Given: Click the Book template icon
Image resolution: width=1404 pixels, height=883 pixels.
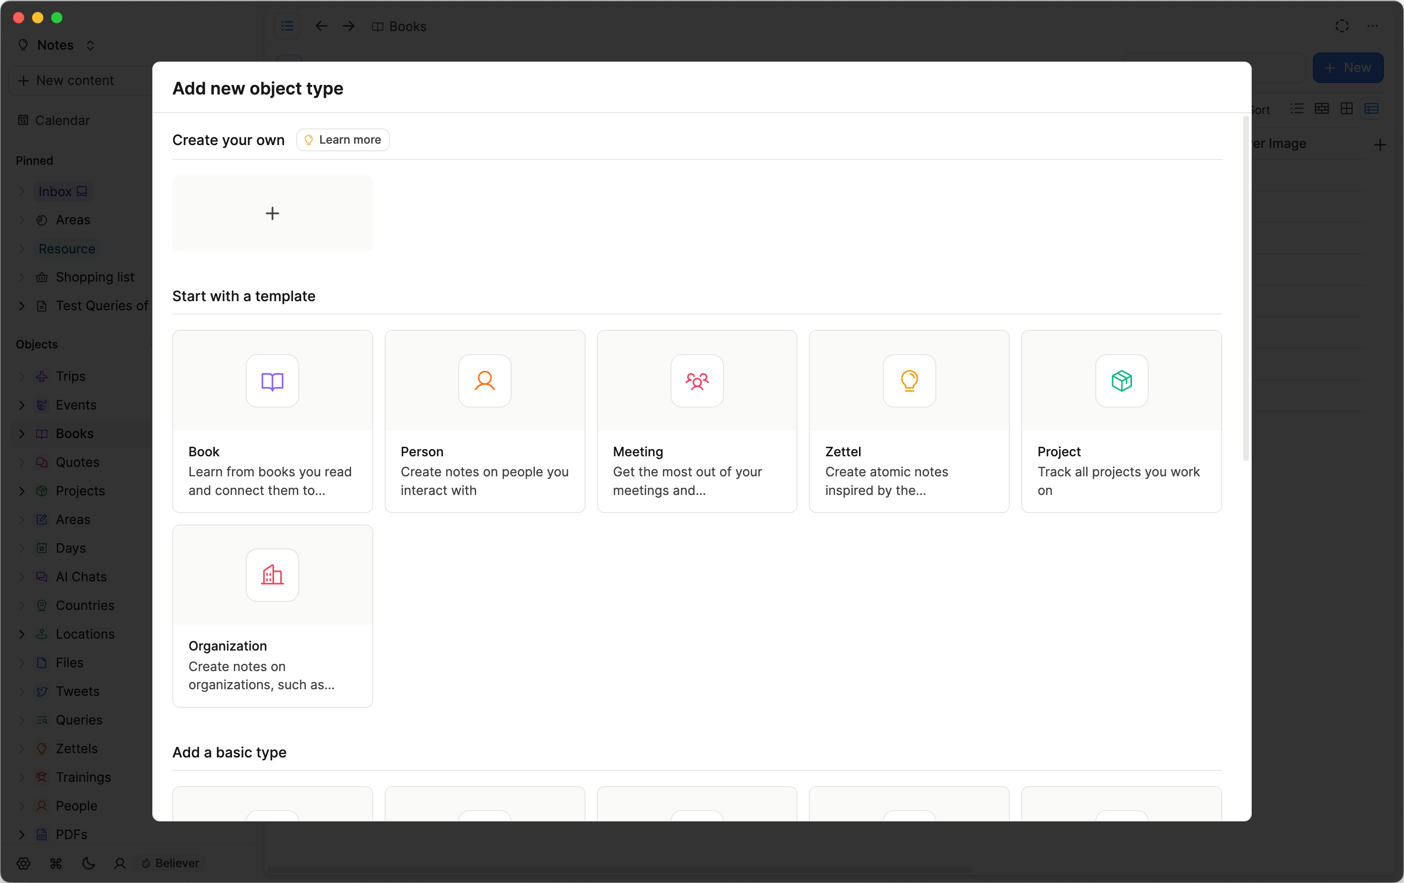Looking at the screenshot, I should coord(272,381).
